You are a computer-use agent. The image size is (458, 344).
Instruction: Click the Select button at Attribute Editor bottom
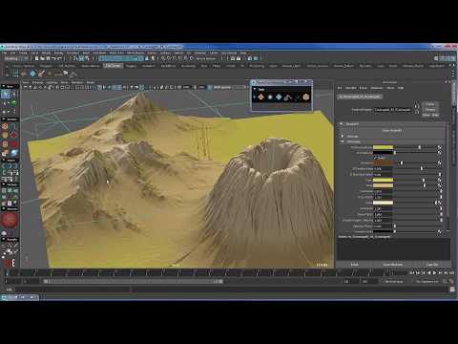pos(355,265)
